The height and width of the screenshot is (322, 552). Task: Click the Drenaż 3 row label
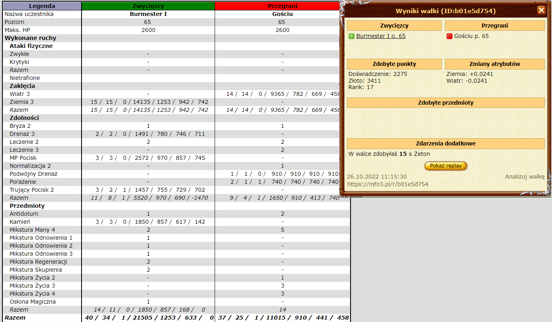coord(22,134)
